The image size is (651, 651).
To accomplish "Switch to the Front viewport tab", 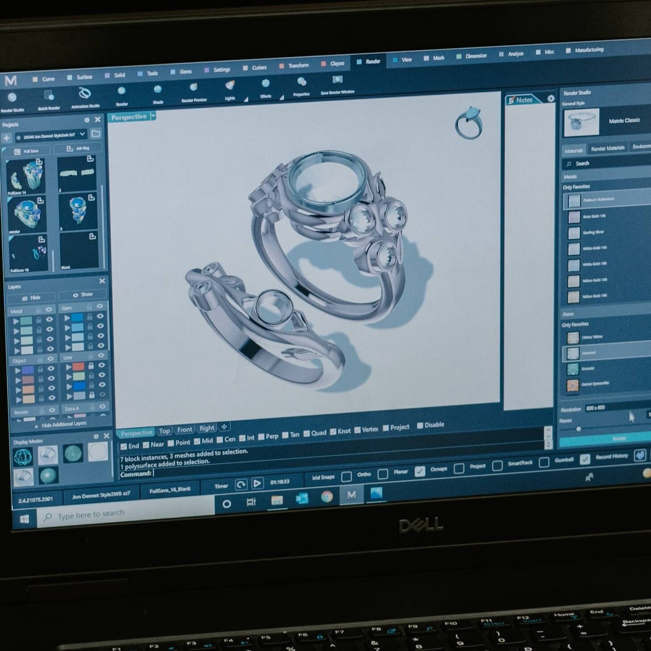I will point(185,430).
